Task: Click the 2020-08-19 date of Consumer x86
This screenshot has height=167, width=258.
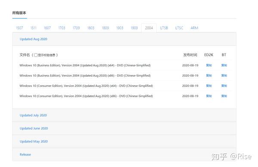Action: click(190, 96)
